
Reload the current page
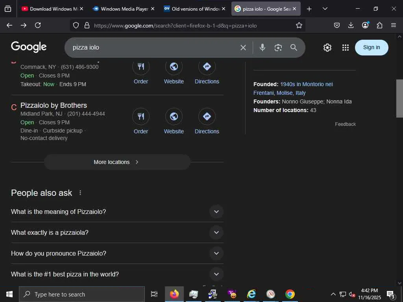pos(38,25)
